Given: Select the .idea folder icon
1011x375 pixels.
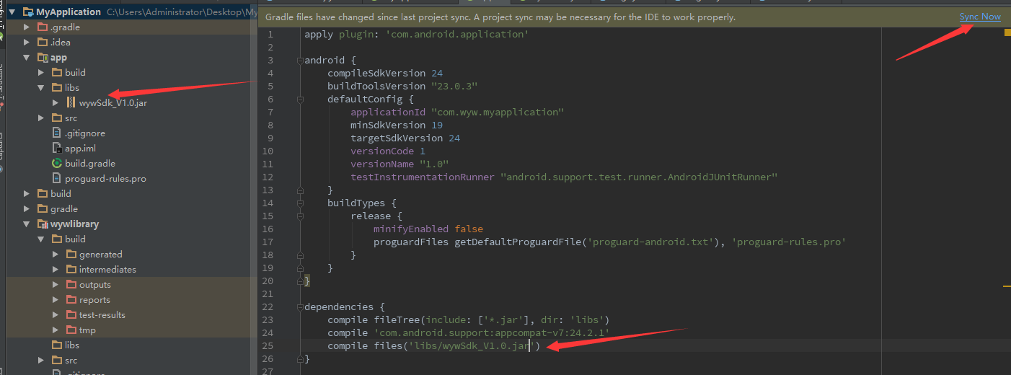Looking at the screenshot, I should [x=43, y=42].
